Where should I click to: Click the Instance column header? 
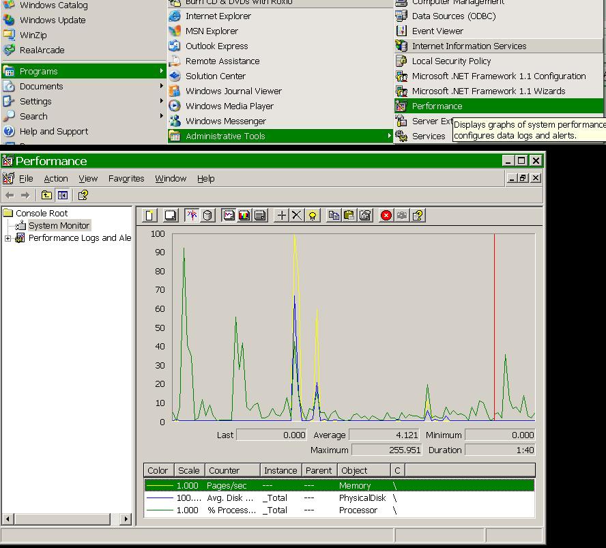click(x=281, y=470)
